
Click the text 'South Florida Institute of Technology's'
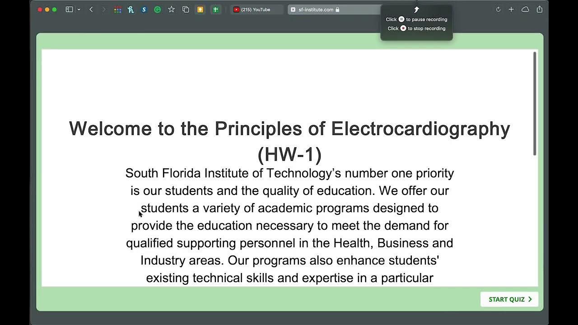pyautogui.click(x=233, y=173)
